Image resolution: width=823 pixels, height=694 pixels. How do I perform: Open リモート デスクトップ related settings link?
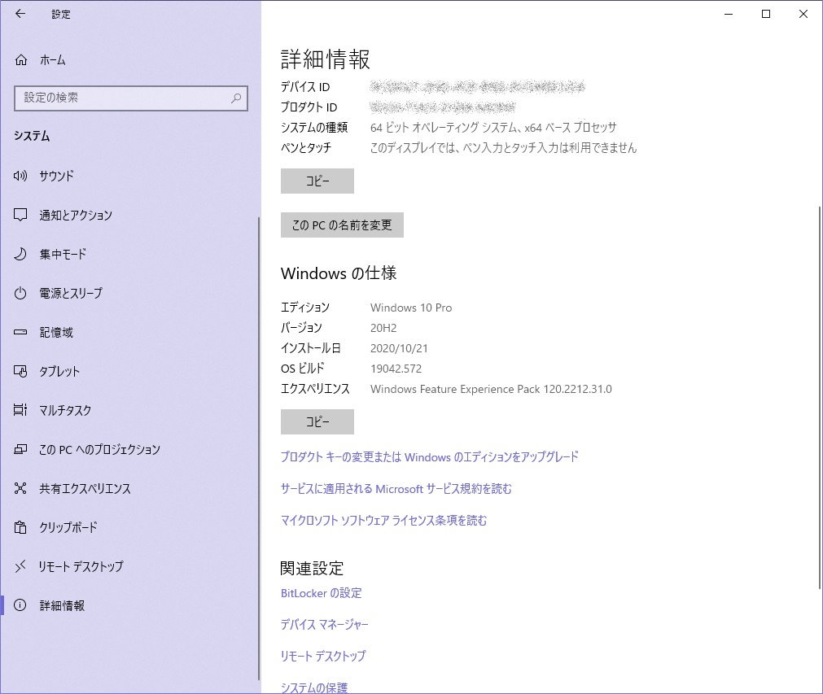[323, 656]
